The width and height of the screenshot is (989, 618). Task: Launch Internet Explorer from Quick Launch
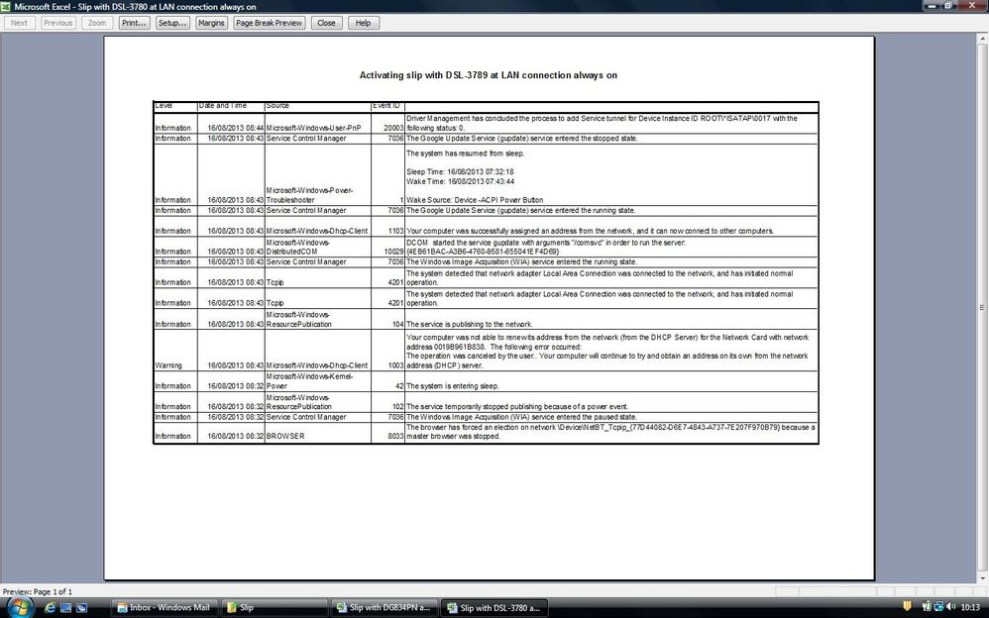click(x=50, y=607)
